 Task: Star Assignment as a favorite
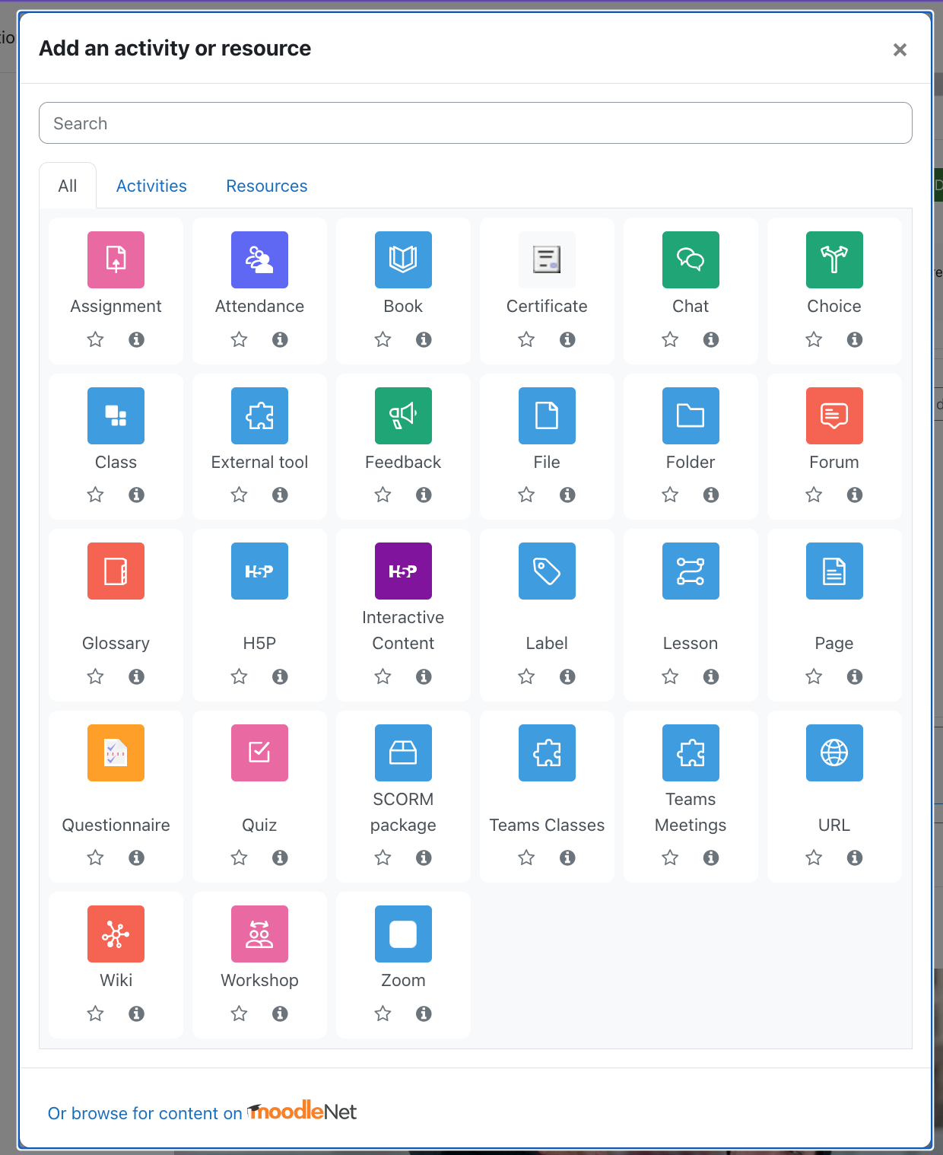click(94, 340)
